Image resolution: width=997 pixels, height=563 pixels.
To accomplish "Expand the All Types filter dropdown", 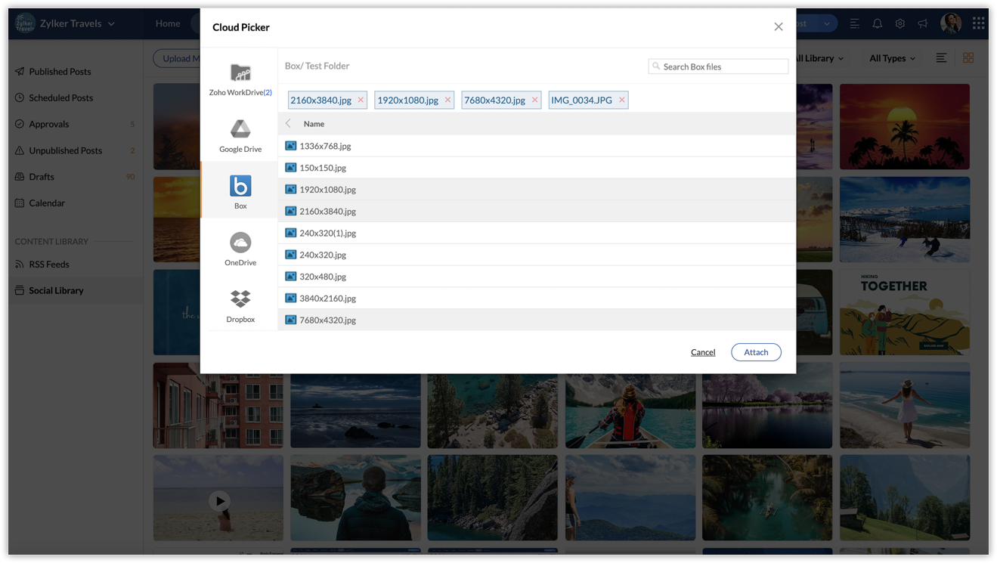I will (892, 58).
